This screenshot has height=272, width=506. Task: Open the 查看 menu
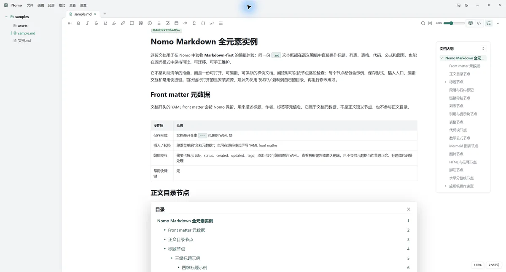click(x=73, y=5)
